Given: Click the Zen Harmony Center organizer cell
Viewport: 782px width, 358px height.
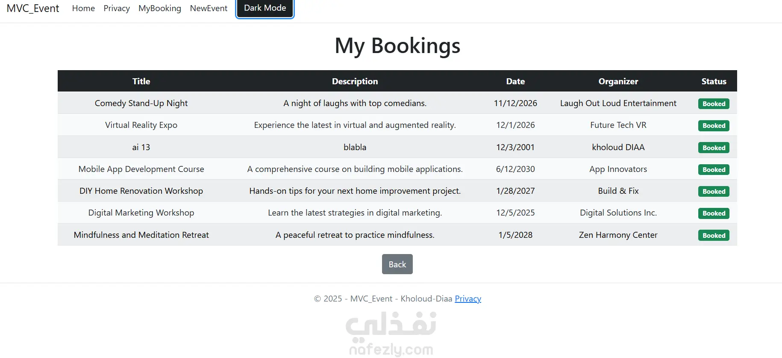Looking at the screenshot, I should (x=618, y=235).
